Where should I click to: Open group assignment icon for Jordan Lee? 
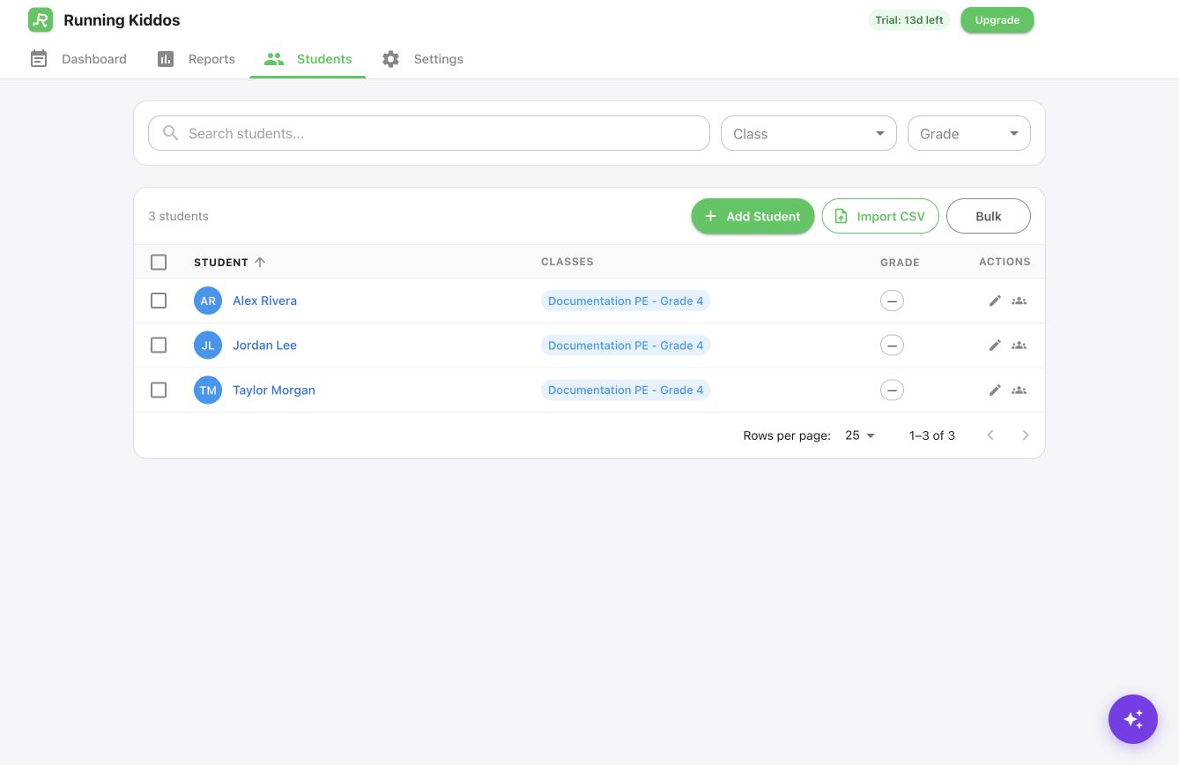point(1019,345)
